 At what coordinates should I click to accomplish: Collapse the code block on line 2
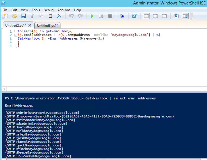coord(16,35)
